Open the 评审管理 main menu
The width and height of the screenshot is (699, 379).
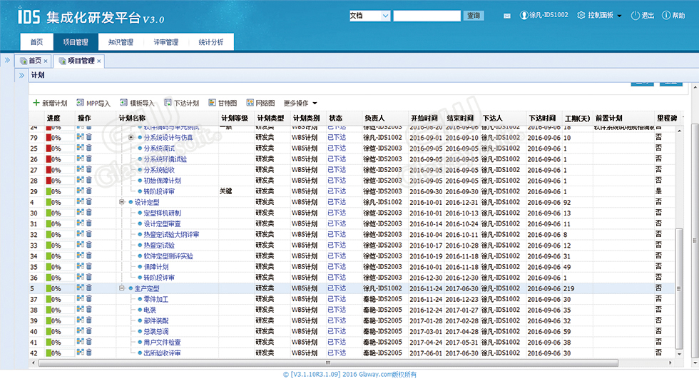pos(165,42)
